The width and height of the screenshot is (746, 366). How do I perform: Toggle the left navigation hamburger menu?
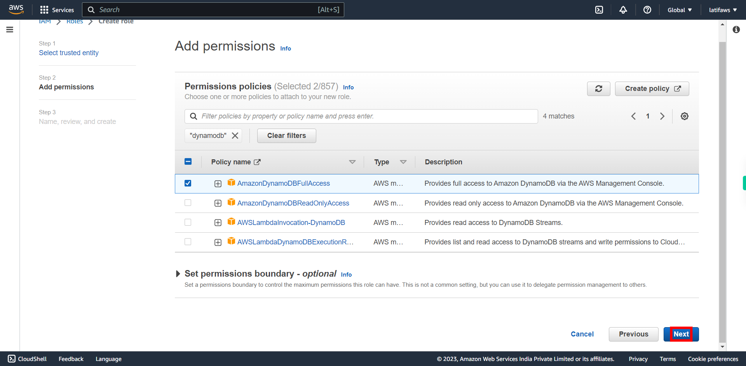10,30
